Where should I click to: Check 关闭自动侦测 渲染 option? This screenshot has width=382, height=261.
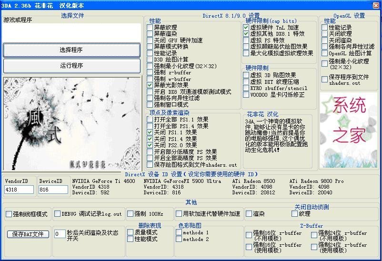coord(249,214)
